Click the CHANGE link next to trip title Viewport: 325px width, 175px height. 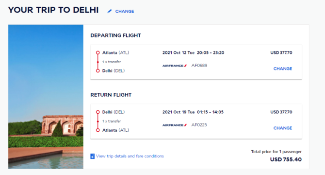pos(125,11)
